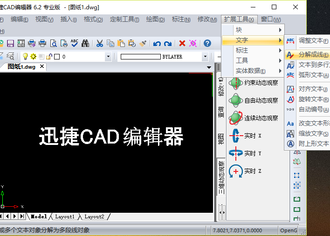Expand the 块 submenu
The height and width of the screenshot is (236, 330).
[253, 30]
